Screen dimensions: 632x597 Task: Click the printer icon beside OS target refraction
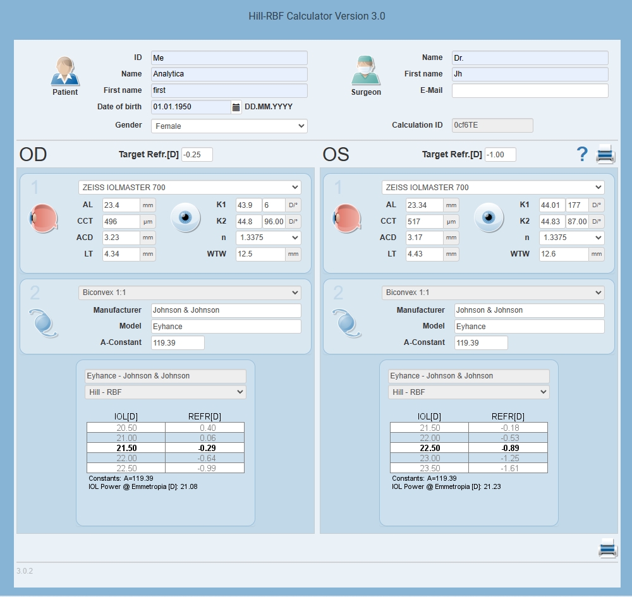(x=605, y=154)
